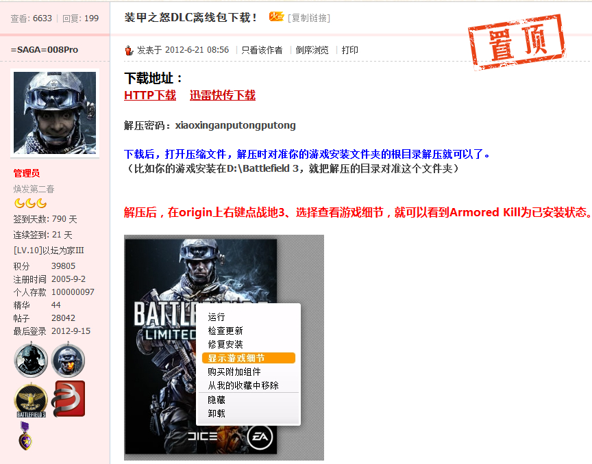This screenshot has height=464, width=592.
Task: Click 倒序浏览 to reverse post order
Action: pos(312,50)
